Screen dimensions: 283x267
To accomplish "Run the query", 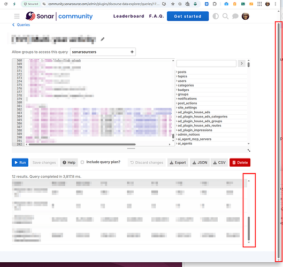I will [x=20, y=162].
